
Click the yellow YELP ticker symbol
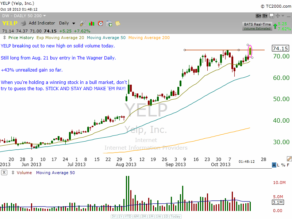(10, 23)
